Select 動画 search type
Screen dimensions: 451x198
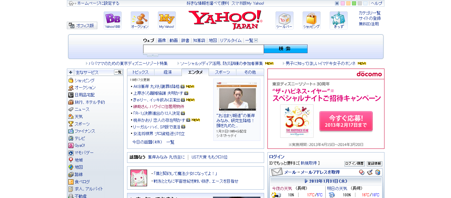[x=174, y=40]
